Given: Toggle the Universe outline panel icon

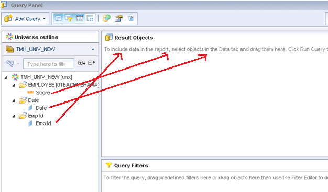Looking at the screenshot, I should (58, 19).
